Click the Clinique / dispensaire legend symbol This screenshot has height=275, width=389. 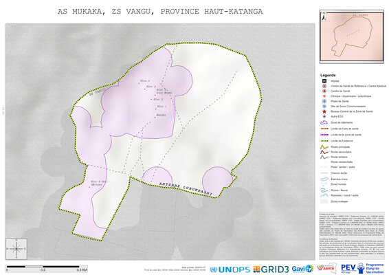point(324,96)
